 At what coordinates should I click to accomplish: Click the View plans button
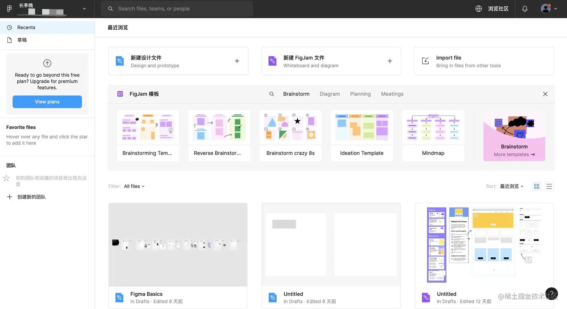pyautogui.click(x=47, y=102)
